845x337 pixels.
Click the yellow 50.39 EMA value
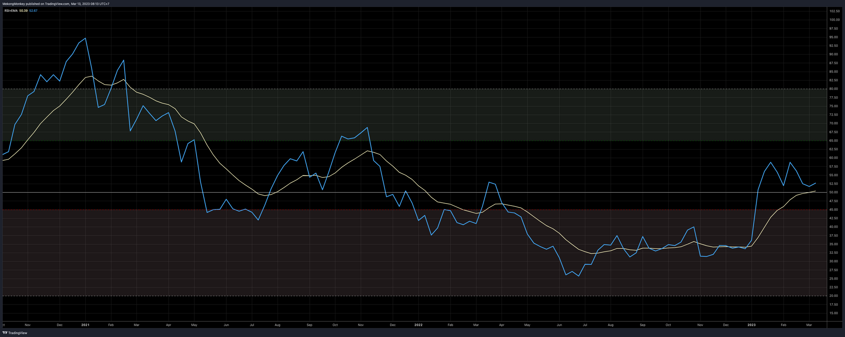point(24,11)
